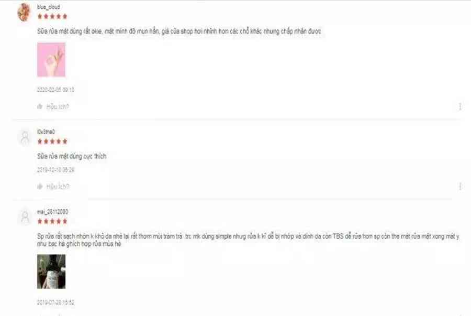This screenshot has width=471, height=316.
Task: Open three-dot menu for the second review
Action: [x=460, y=187]
